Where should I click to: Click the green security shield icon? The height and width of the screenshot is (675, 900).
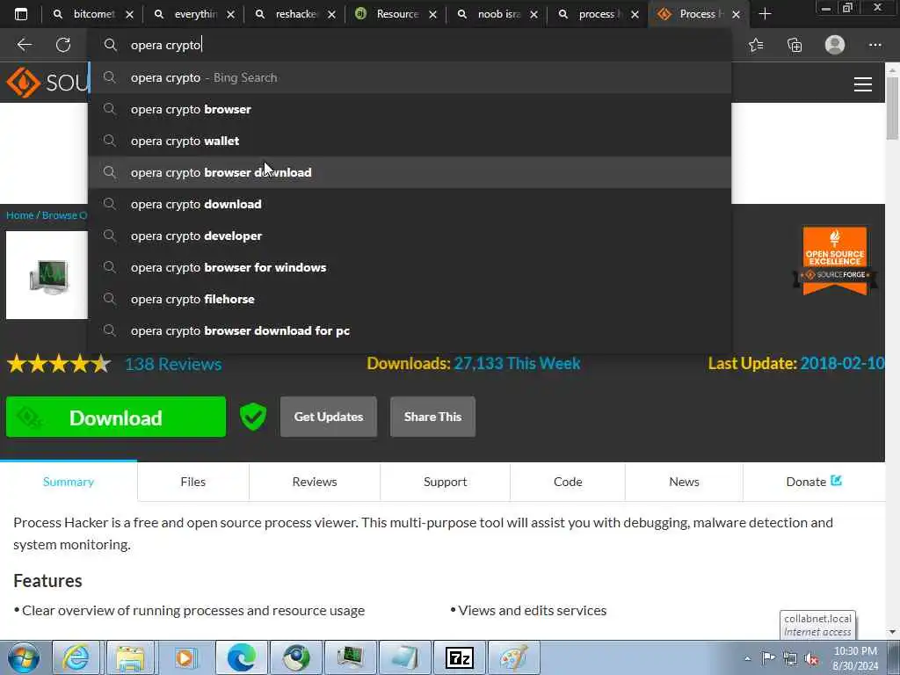point(252,417)
